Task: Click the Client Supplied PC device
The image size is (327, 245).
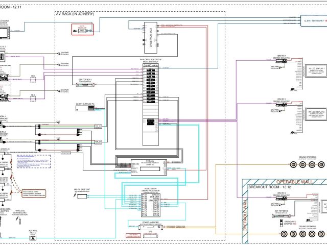Action: (86, 109)
